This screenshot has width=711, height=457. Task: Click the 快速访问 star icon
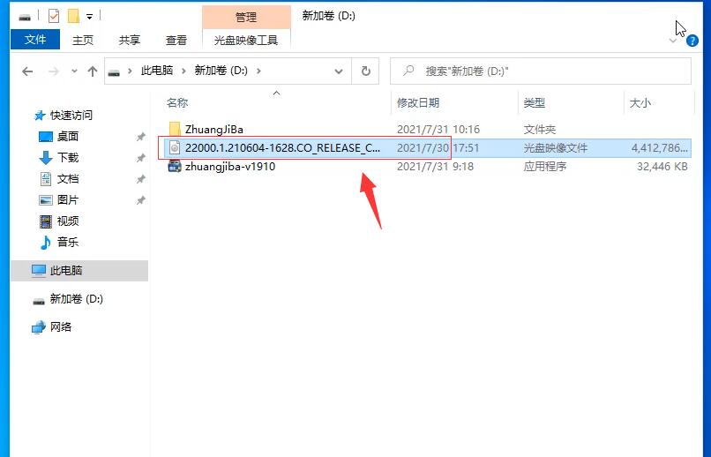[40, 116]
